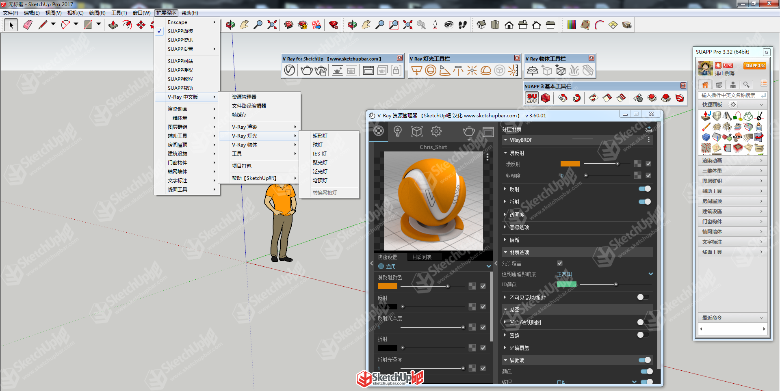Click the SUAPP 3.32 orange badge
Viewport: 780px width, 391px height.
pos(755,65)
